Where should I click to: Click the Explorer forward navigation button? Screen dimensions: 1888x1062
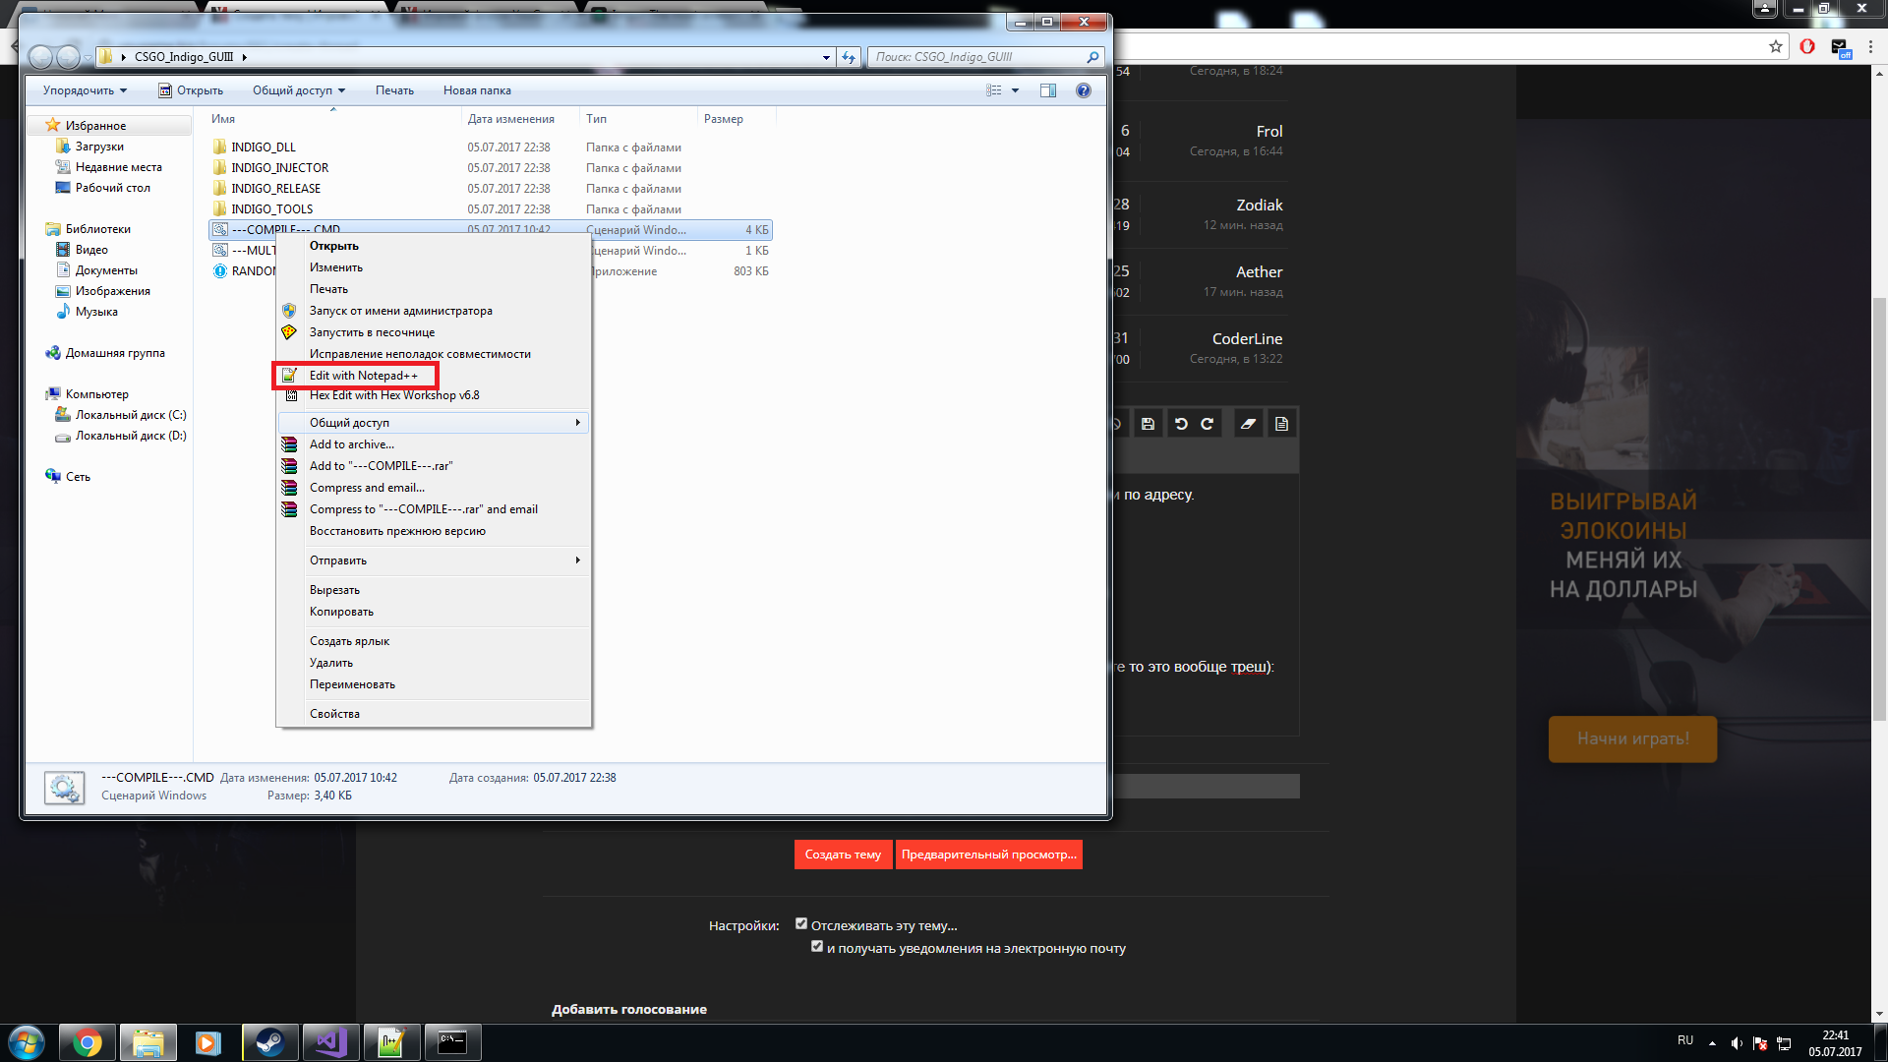pyautogui.click(x=68, y=57)
